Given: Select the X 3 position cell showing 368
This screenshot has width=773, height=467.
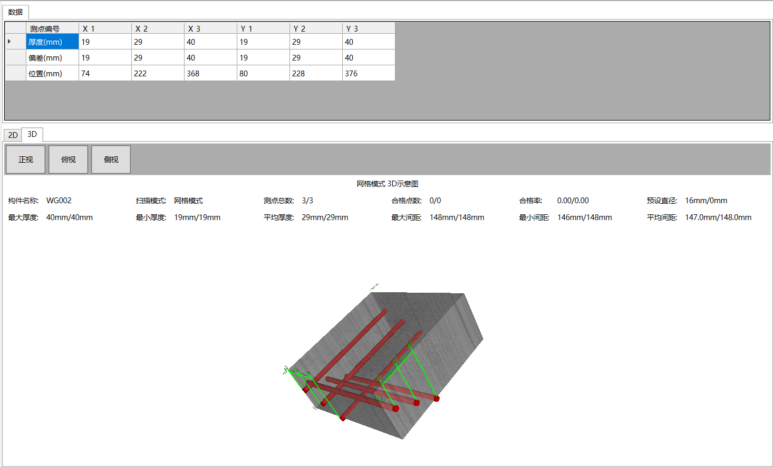Looking at the screenshot, I should (x=210, y=74).
